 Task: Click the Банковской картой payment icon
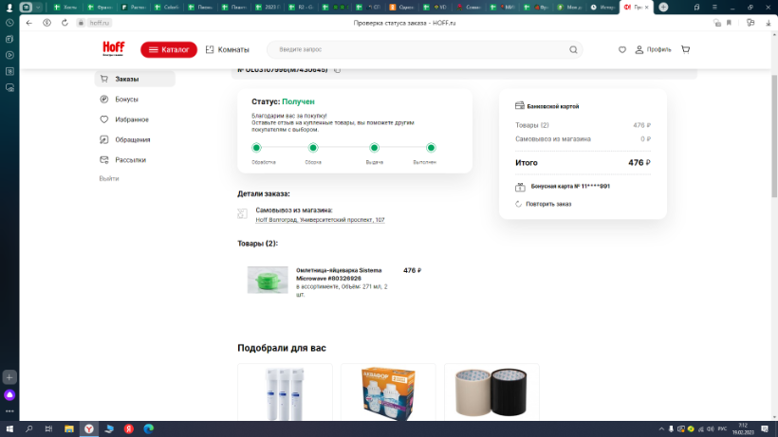tap(520, 105)
